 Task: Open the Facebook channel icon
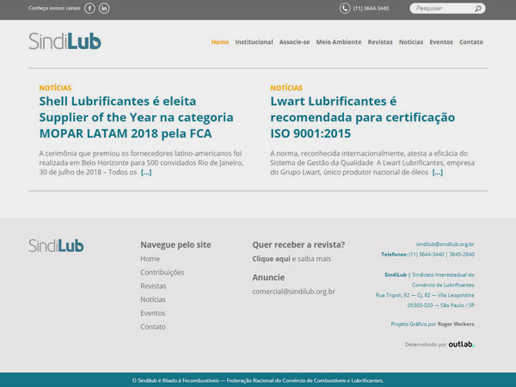pos(89,9)
